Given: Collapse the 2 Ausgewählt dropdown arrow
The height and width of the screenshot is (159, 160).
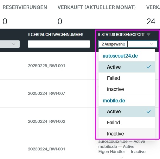Looking at the screenshot, I should 151,44.
